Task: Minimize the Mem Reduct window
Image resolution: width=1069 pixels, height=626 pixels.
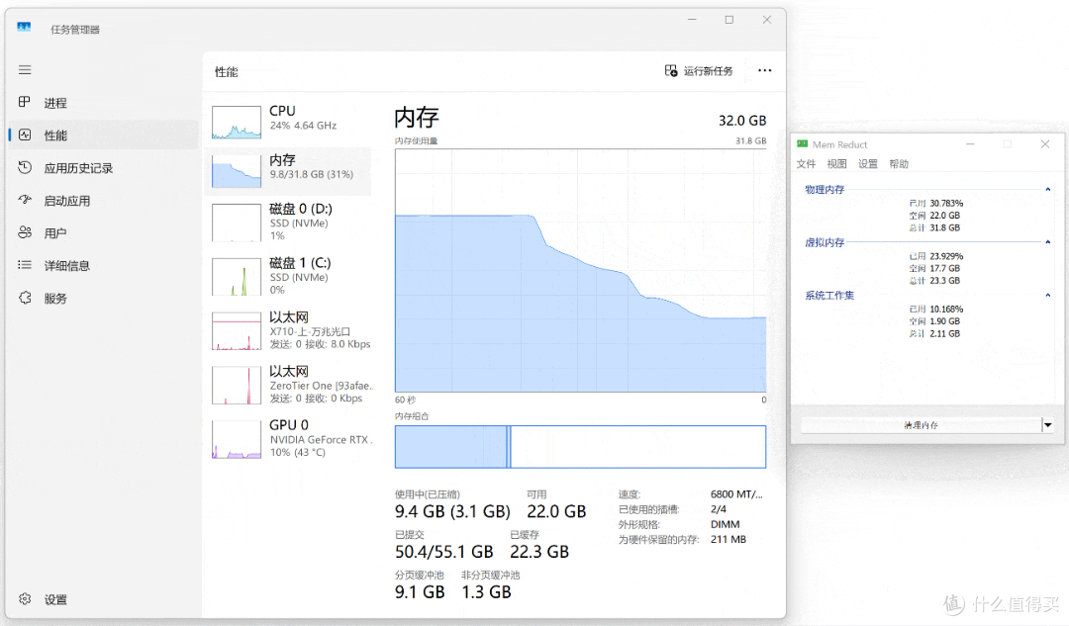Action: pyautogui.click(x=970, y=144)
